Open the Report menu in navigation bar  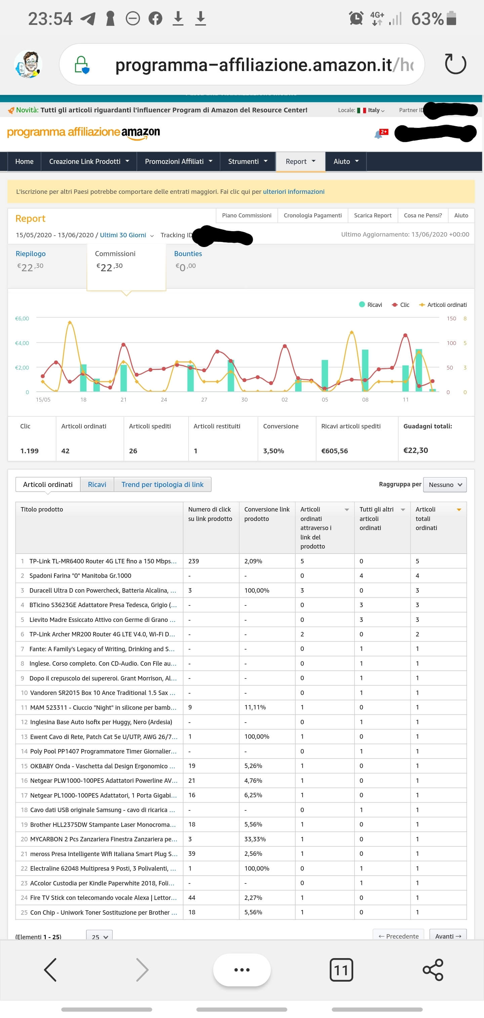(x=300, y=161)
